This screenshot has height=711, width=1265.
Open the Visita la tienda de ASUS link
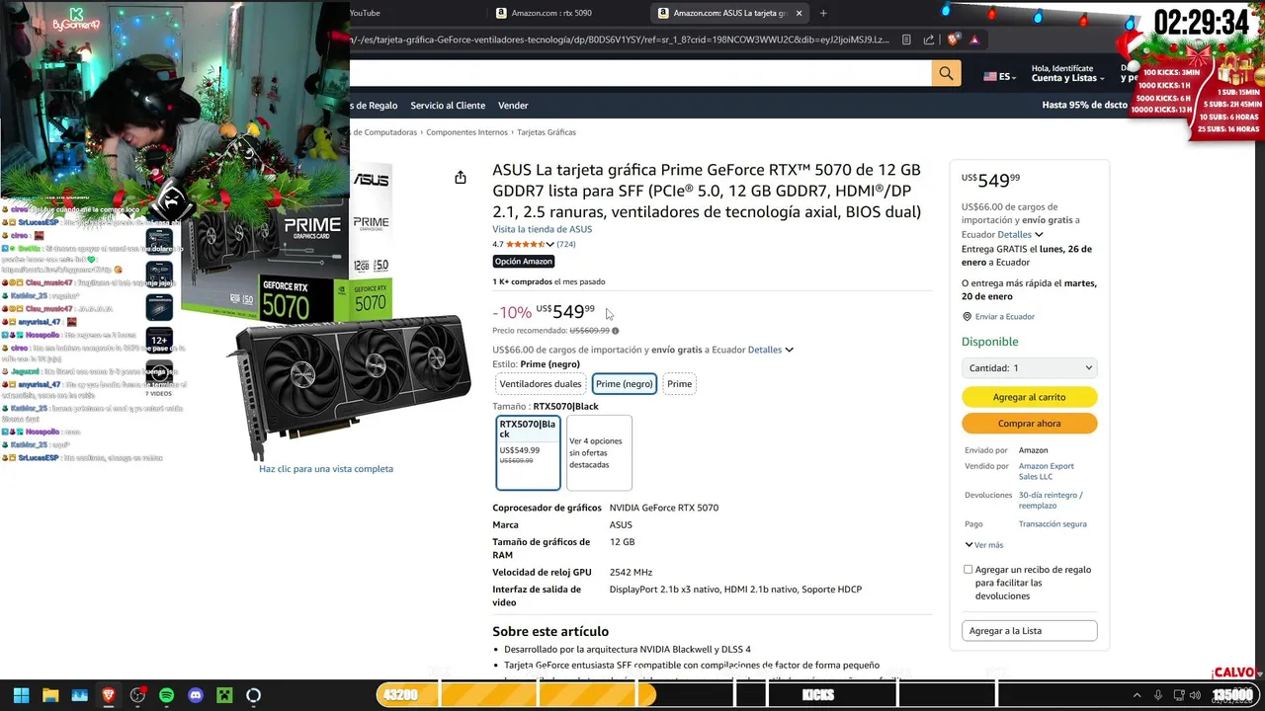543,229
